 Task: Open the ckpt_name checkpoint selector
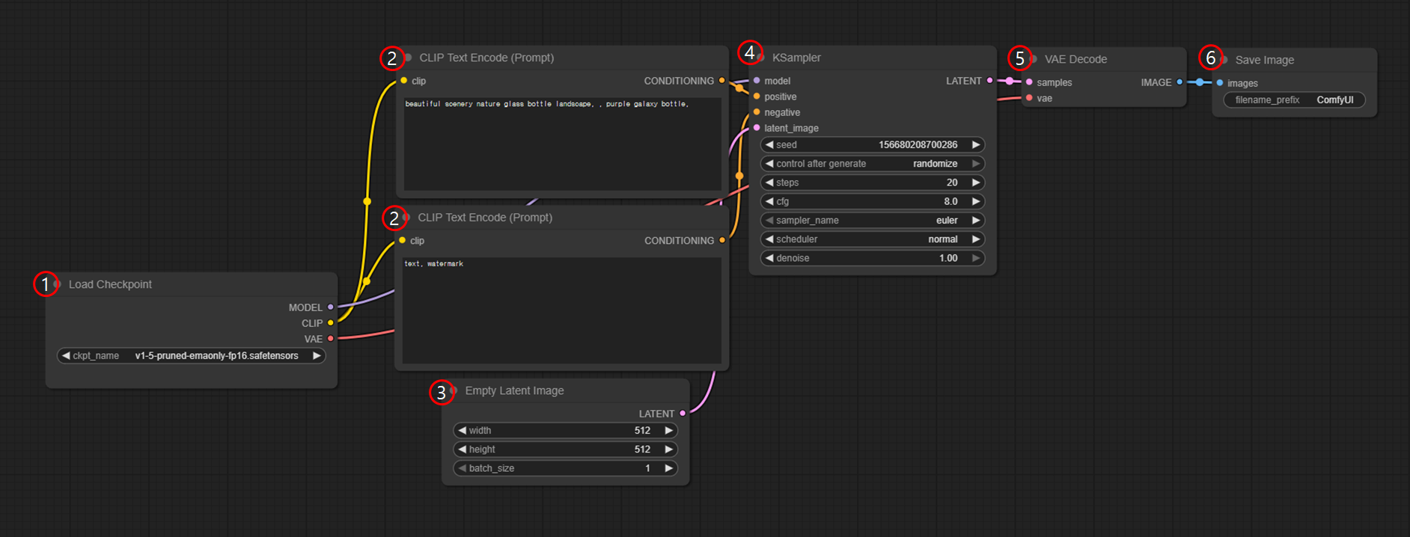[192, 356]
